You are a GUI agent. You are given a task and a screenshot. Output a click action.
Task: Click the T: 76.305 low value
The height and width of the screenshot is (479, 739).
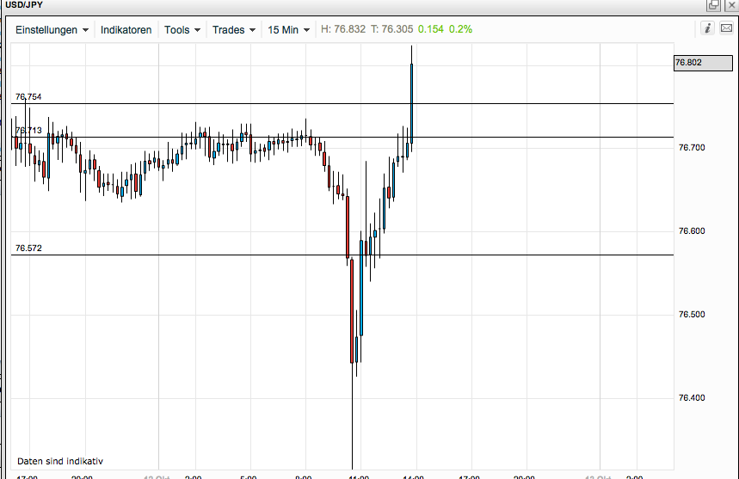391,29
